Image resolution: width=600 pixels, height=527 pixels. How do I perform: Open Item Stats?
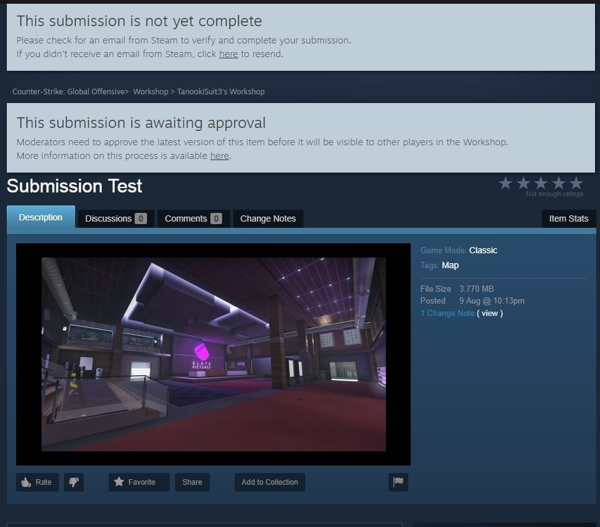click(x=568, y=218)
